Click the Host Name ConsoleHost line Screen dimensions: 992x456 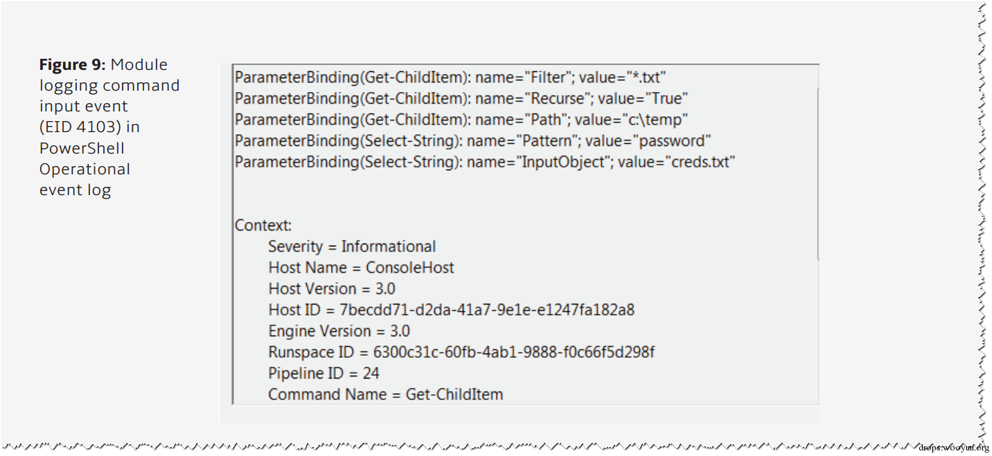(x=361, y=268)
